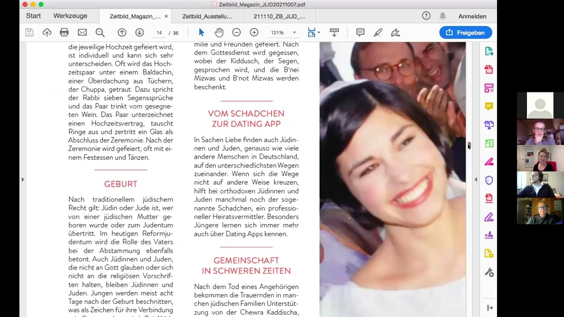Select the highlighter pen tool

click(378, 33)
